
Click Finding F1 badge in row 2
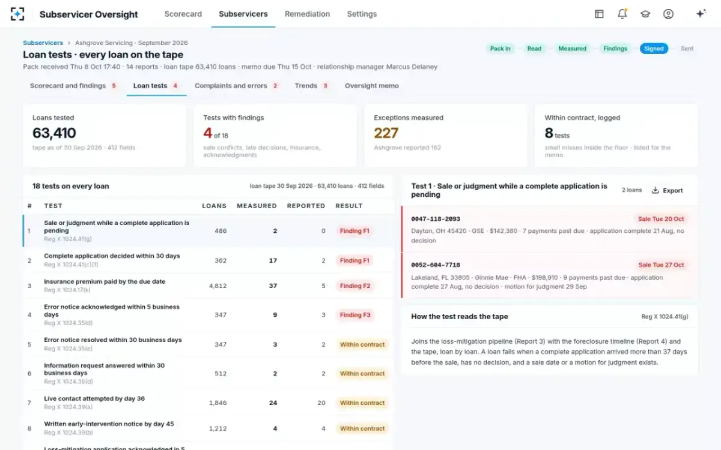pos(354,260)
